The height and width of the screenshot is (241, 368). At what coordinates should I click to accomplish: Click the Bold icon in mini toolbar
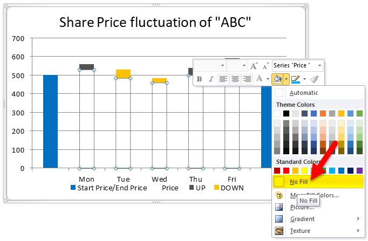pos(199,79)
